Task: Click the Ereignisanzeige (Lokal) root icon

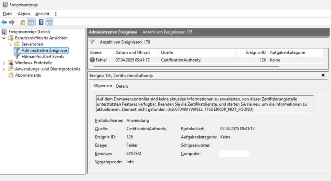Action: pyautogui.click(x=4, y=32)
